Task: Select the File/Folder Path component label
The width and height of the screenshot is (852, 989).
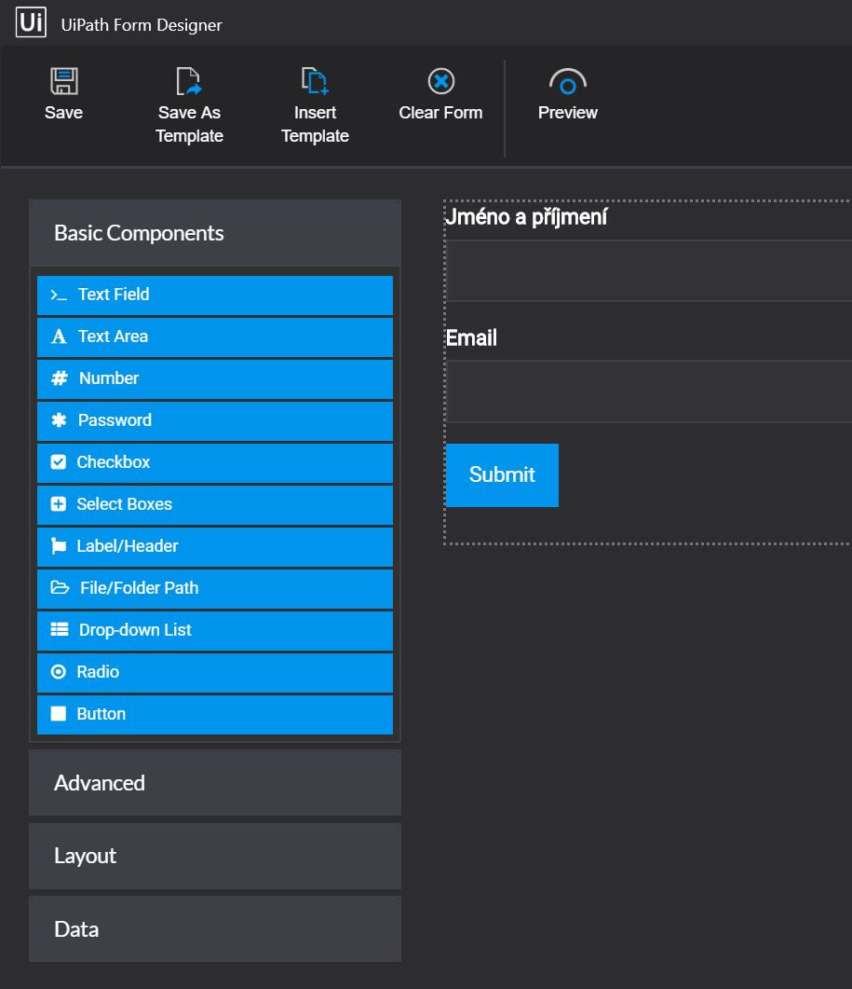Action: (140, 588)
